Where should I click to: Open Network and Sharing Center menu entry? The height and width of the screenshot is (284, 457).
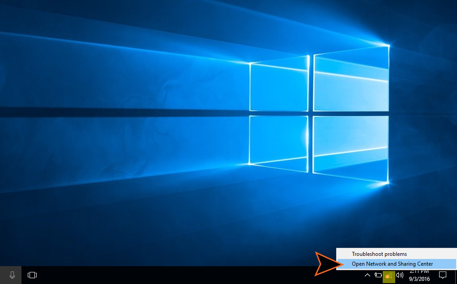[397, 264]
